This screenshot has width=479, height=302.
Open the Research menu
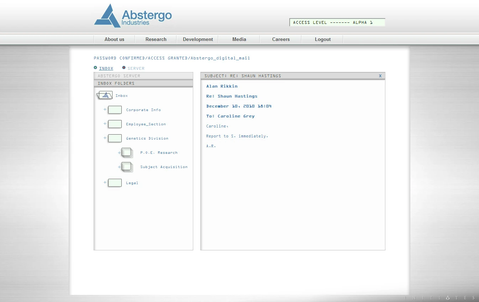pyautogui.click(x=156, y=39)
